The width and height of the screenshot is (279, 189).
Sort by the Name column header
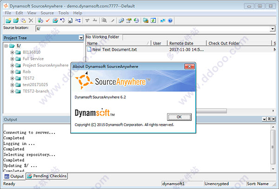(x=118, y=43)
